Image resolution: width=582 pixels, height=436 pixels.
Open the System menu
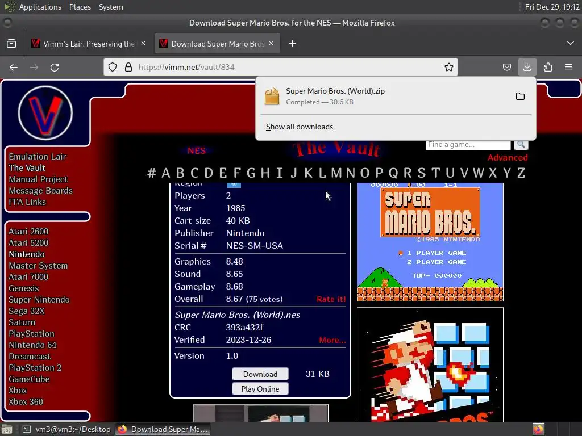(x=111, y=7)
